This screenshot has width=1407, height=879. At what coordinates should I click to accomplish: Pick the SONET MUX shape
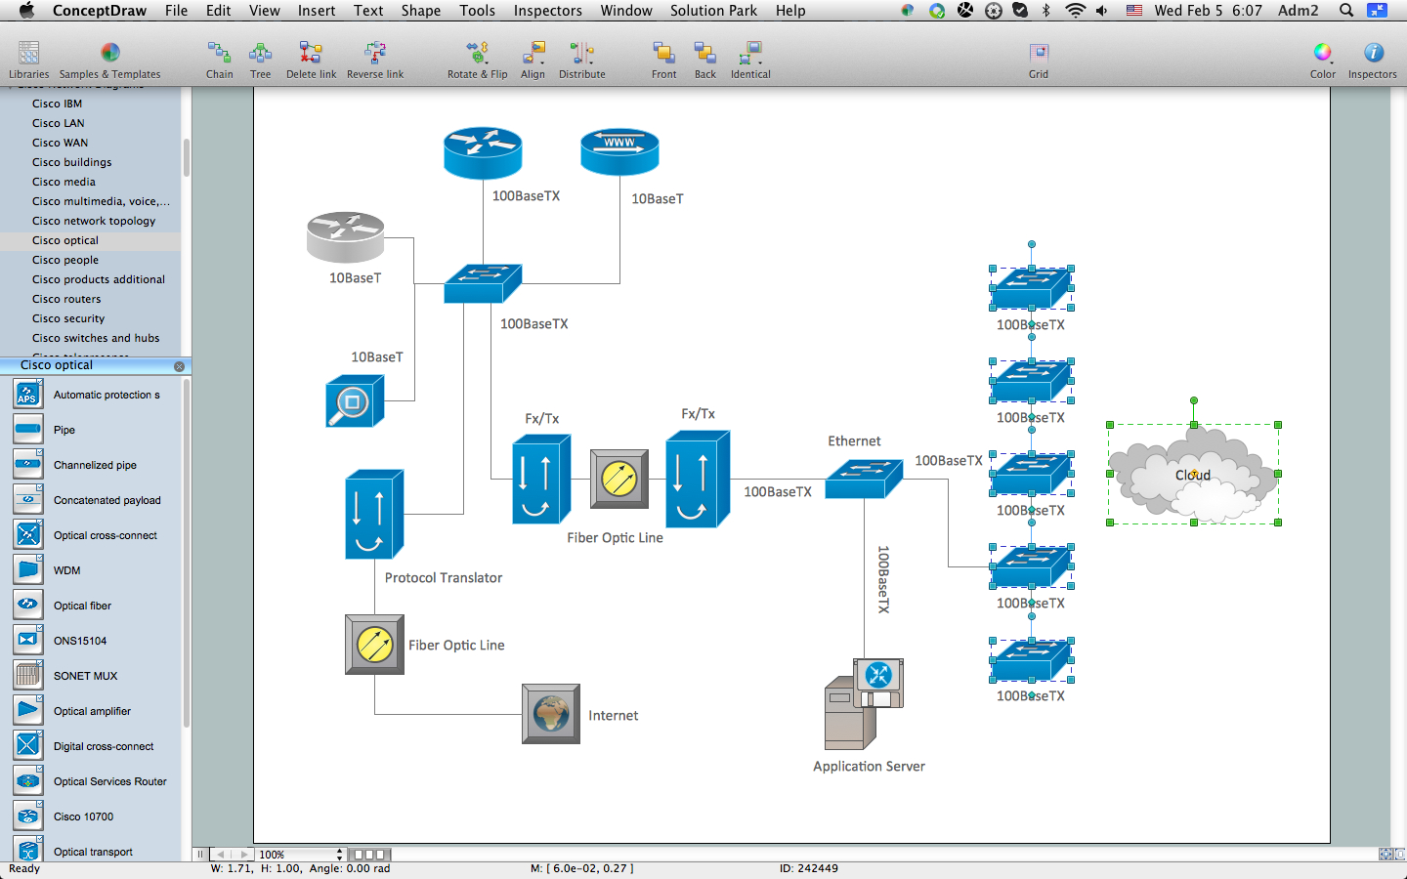point(28,676)
